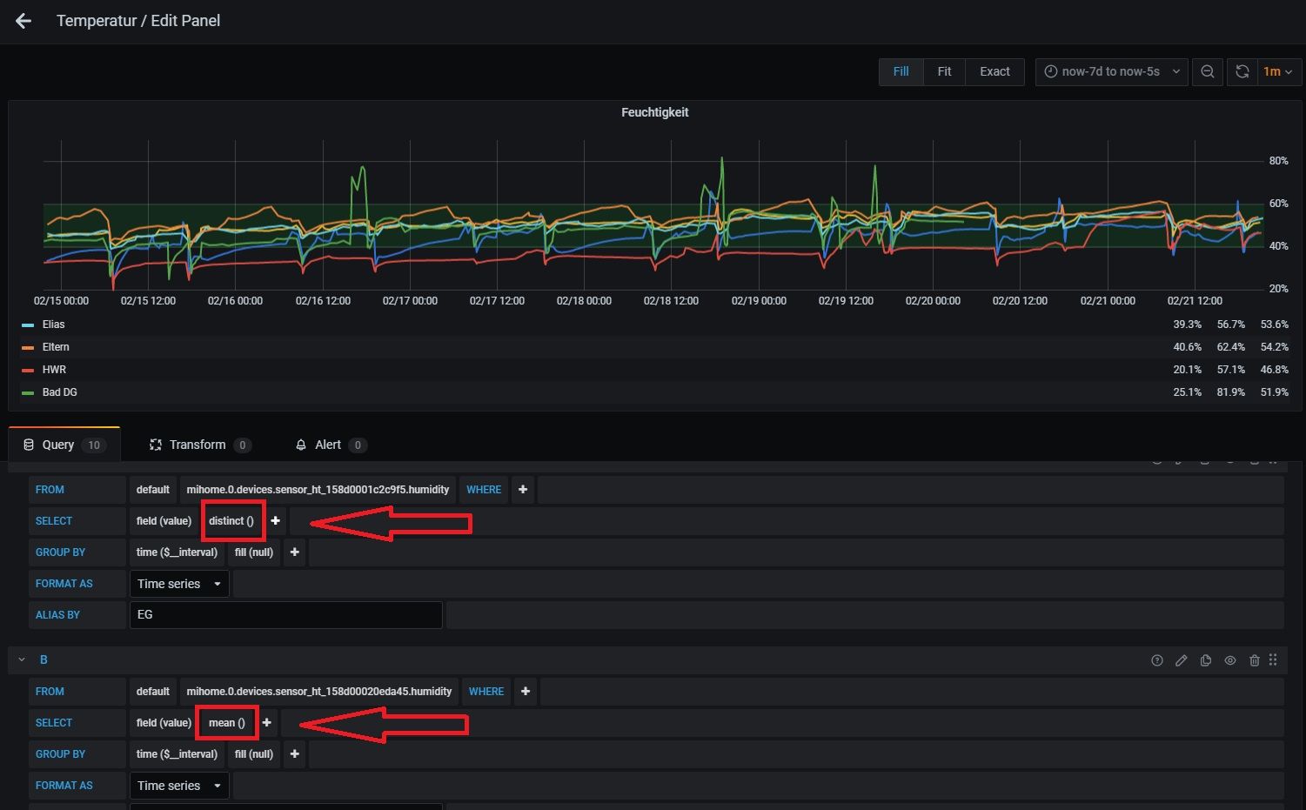The image size is (1306, 810).
Task: Click the ALIAS BY field showing EG
Action: pyautogui.click(x=285, y=614)
